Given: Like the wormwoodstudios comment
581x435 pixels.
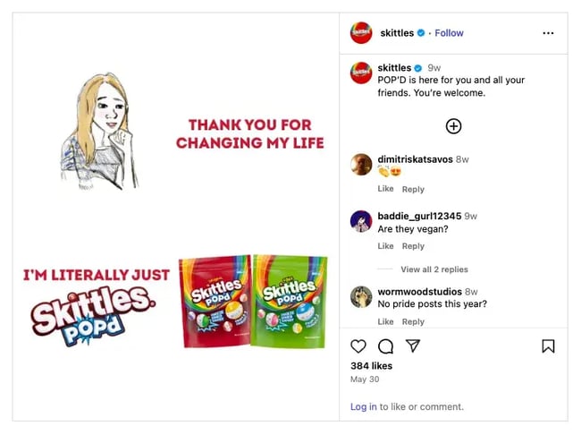Looking at the screenshot, I should click(x=385, y=322).
